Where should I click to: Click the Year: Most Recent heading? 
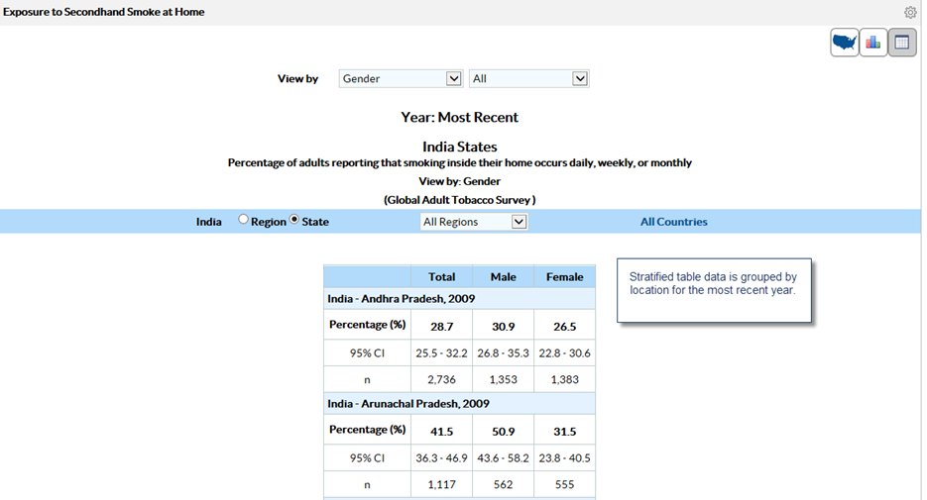459,117
